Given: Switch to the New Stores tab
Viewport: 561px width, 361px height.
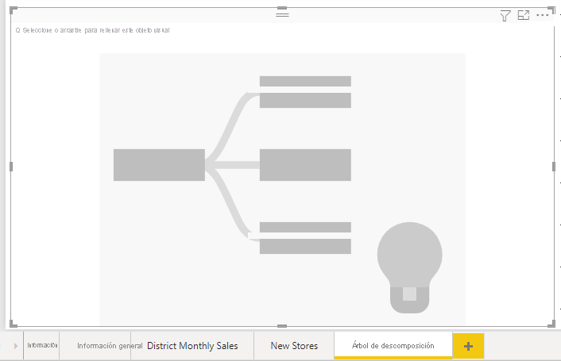Looking at the screenshot, I should 294,346.
